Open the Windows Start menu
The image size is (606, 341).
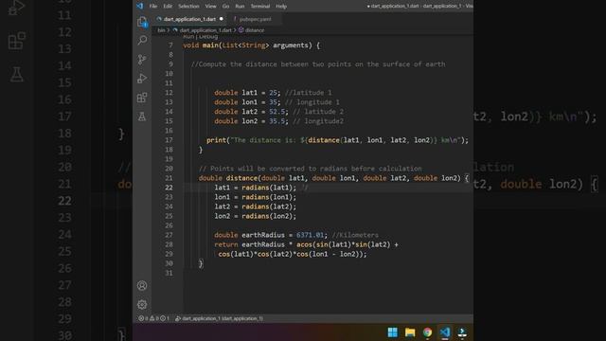[x=393, y=332]
